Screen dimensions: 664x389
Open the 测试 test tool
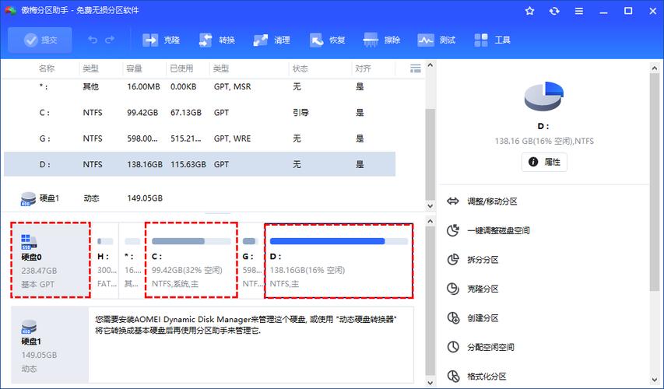coord(436,40)
